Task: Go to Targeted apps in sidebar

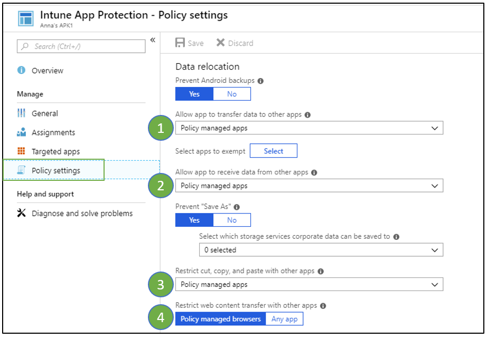Action: coord(55,152)
